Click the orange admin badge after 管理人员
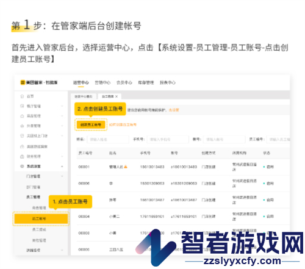Screen dimensions: 305x269 (126, 167)
